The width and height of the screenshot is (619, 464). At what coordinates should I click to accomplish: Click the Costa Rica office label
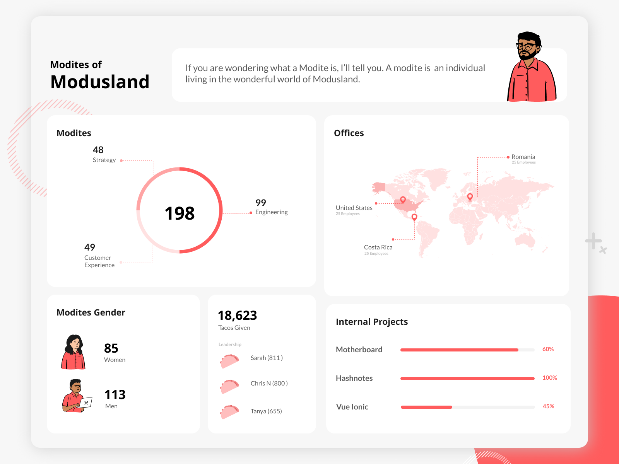[x=378, y=249]
